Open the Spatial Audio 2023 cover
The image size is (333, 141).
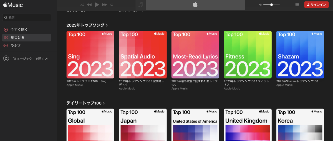click(143, 55)
